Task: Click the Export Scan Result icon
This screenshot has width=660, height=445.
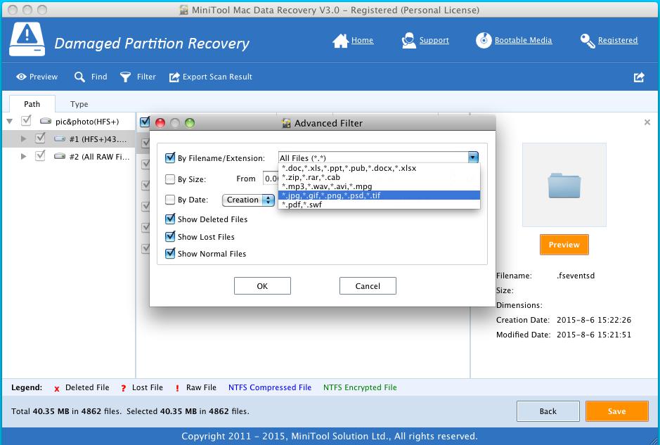Action: pos(174,77)
